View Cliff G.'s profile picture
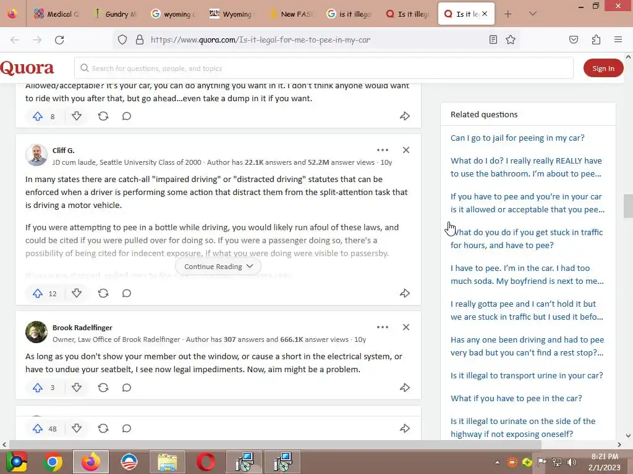 coord(36,155)
